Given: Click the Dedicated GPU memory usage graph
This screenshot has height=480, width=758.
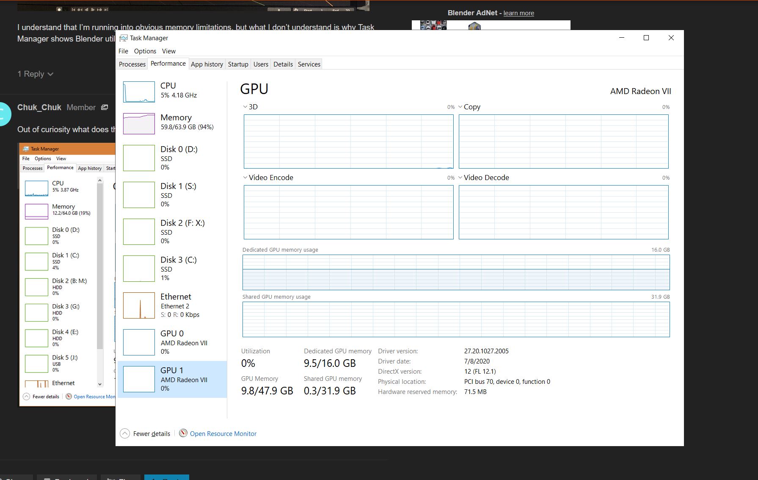Looking at the screenshot, I should pos(456,272).
